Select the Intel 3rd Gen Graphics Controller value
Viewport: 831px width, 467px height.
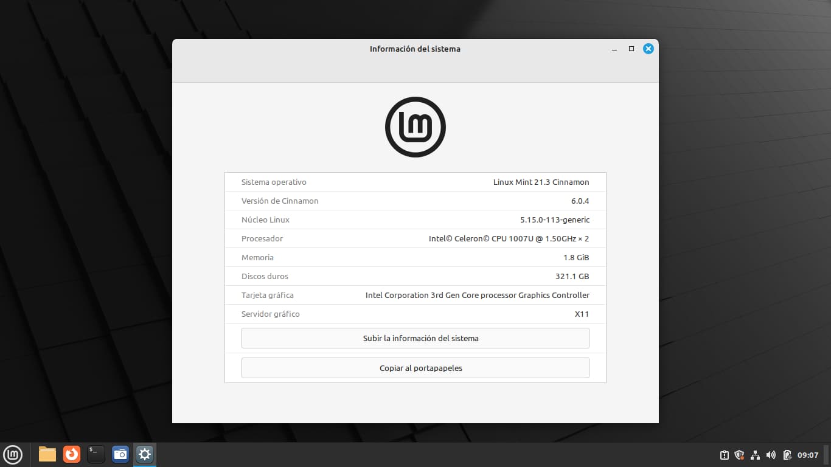point(478,295)
